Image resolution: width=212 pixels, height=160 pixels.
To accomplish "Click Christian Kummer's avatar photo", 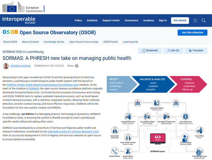I will tap(6, 66).
